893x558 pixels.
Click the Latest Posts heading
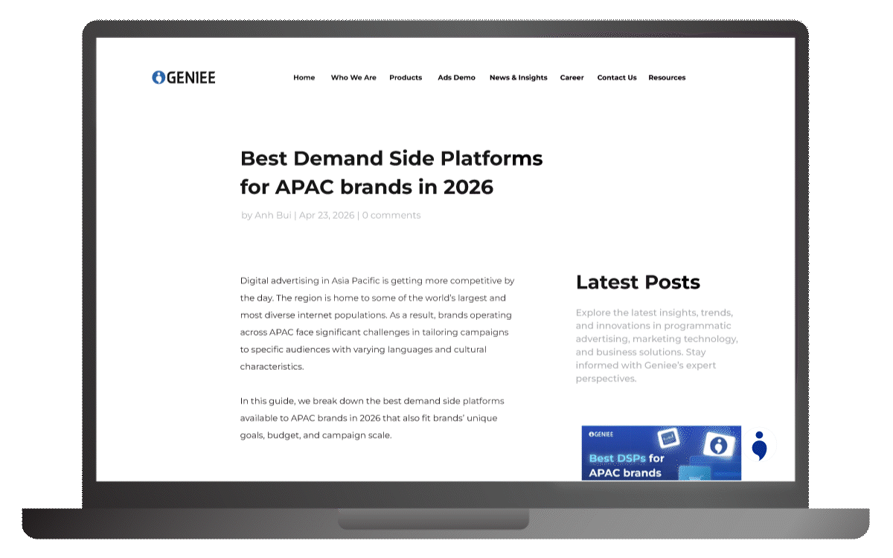click(638, 282)
